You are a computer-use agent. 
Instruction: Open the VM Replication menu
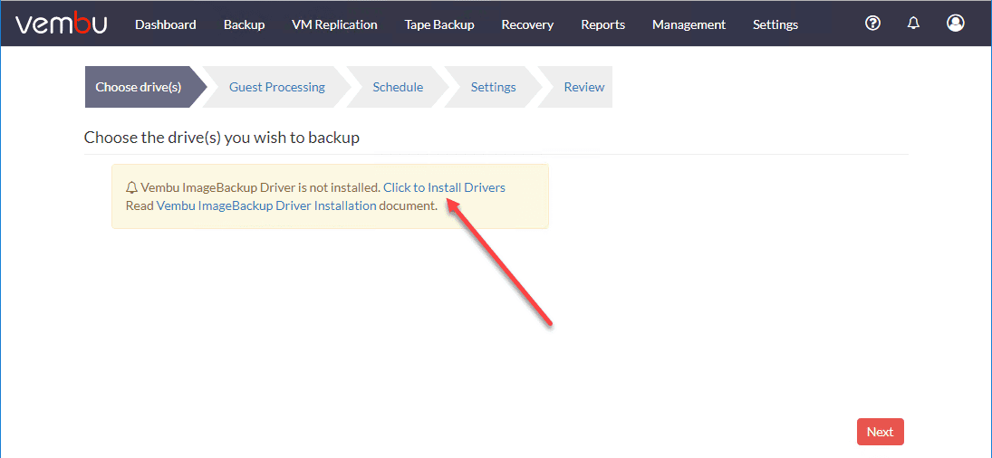(x=334, y=24)
